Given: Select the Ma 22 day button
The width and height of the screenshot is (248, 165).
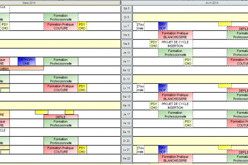Looking at the screenshot, I should [127, 158].
